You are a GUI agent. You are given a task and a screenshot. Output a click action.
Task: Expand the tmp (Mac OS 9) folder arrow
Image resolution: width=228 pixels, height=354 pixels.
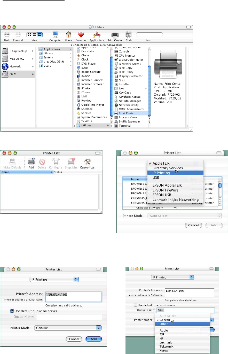71,61
